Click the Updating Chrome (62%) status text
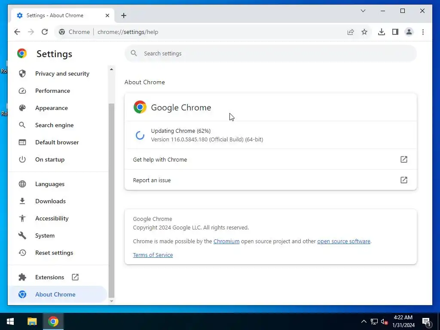Screen dimensions: 440x330 pos(181,131)
